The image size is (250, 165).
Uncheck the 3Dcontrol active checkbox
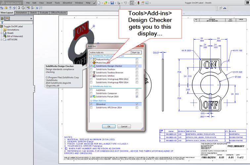[91, 104]
